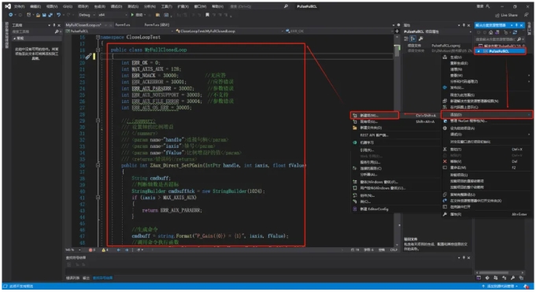
Task: Click the bookmark icon in the toolbar
Action: (x=207, y=15)
